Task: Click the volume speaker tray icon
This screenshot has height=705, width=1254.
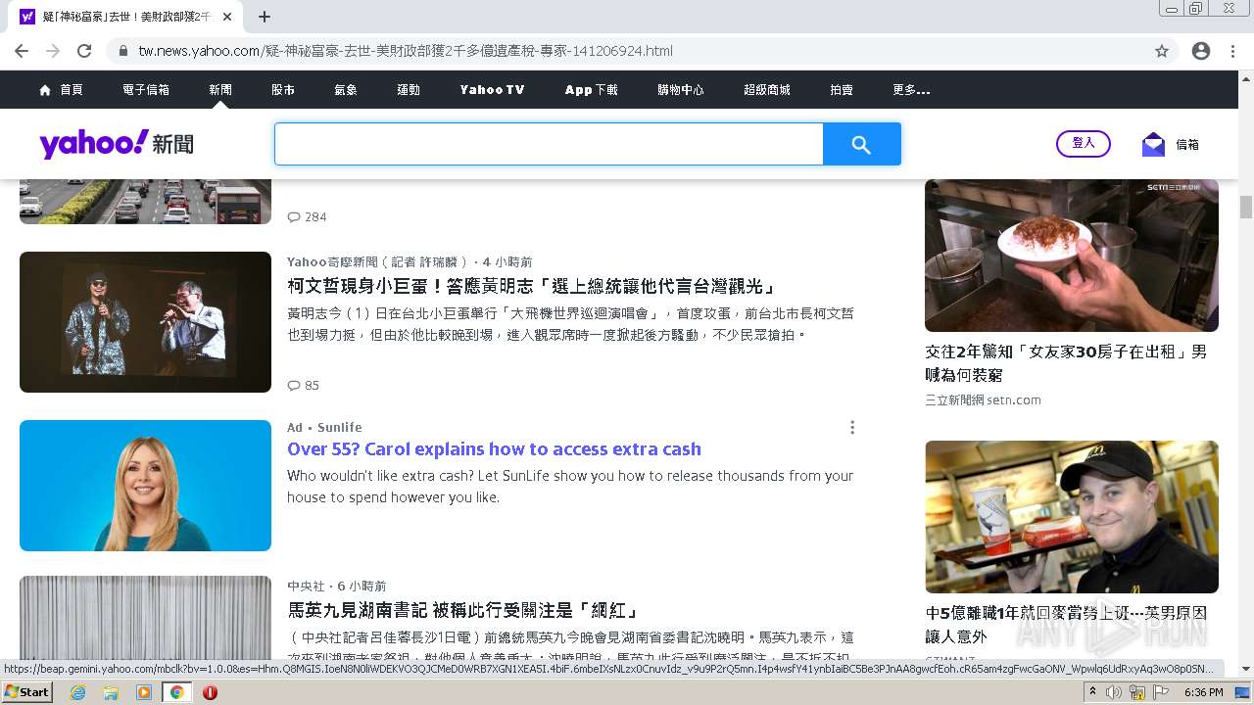Action: 1115,692
